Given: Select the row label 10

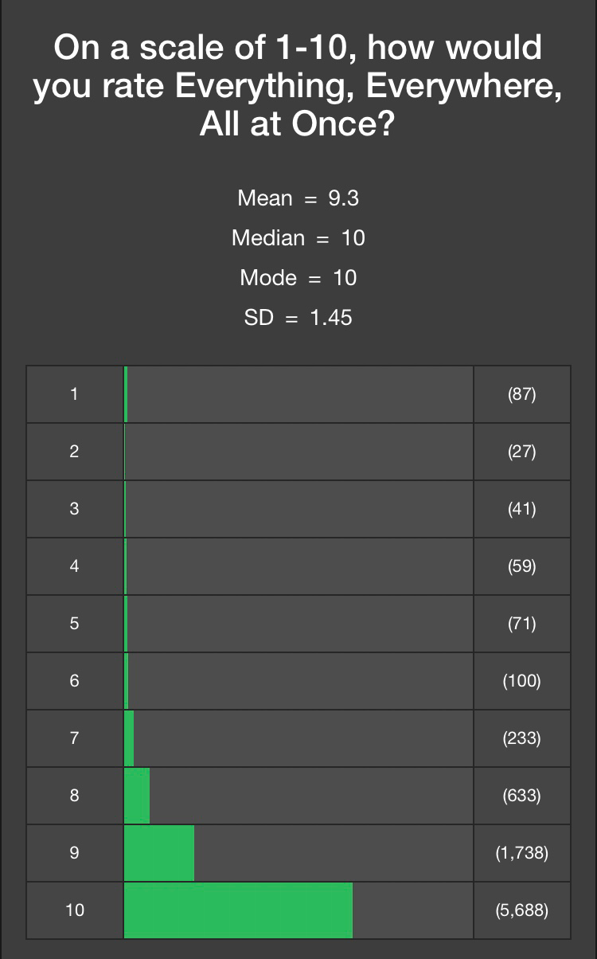Looking at the screenshot, I should coord(75,910).
